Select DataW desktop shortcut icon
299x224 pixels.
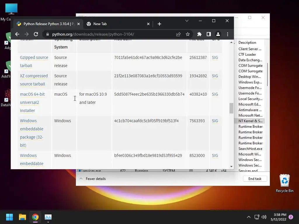[6, 97]
